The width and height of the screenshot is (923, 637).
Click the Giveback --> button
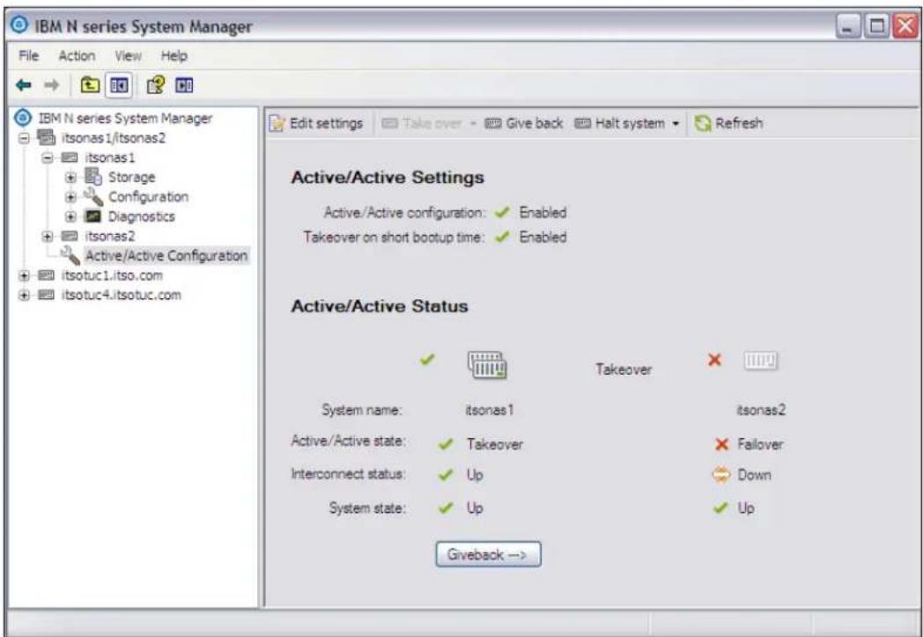coord(488,554)
